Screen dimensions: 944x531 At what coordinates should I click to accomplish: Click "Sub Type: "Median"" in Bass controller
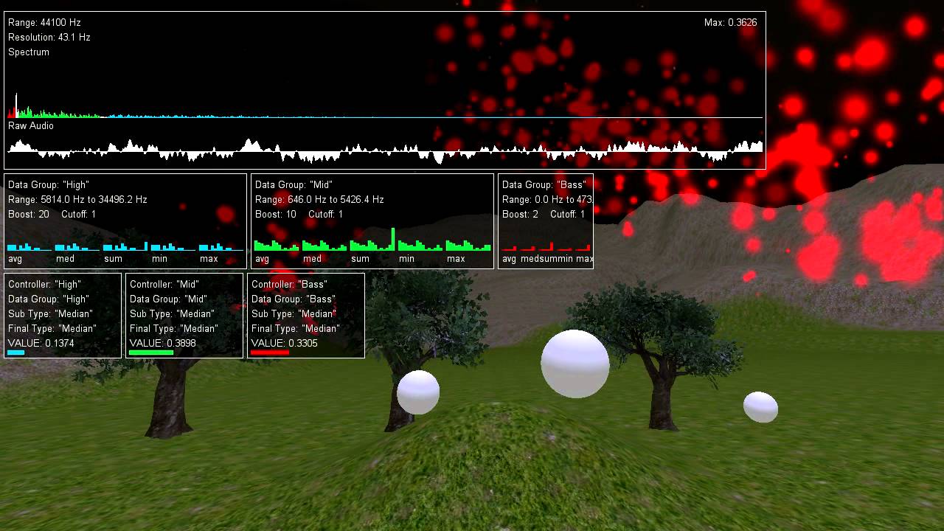(x=294, y=314)
